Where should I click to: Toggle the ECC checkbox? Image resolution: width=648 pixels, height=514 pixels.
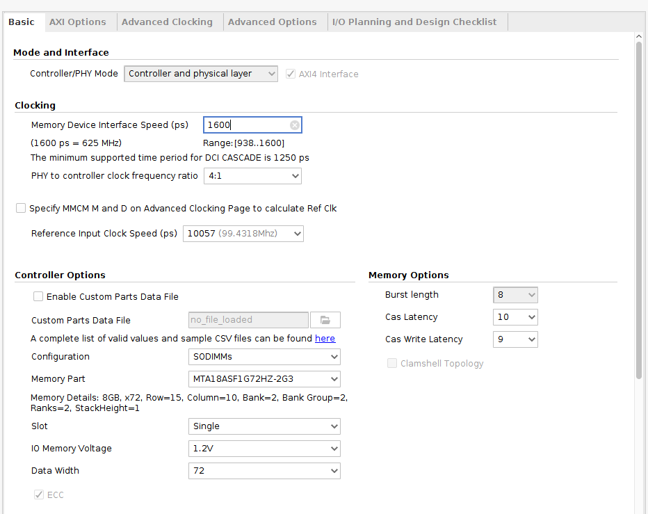39,495
